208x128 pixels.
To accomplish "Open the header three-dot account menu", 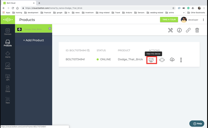I will (x=203, y=20).
